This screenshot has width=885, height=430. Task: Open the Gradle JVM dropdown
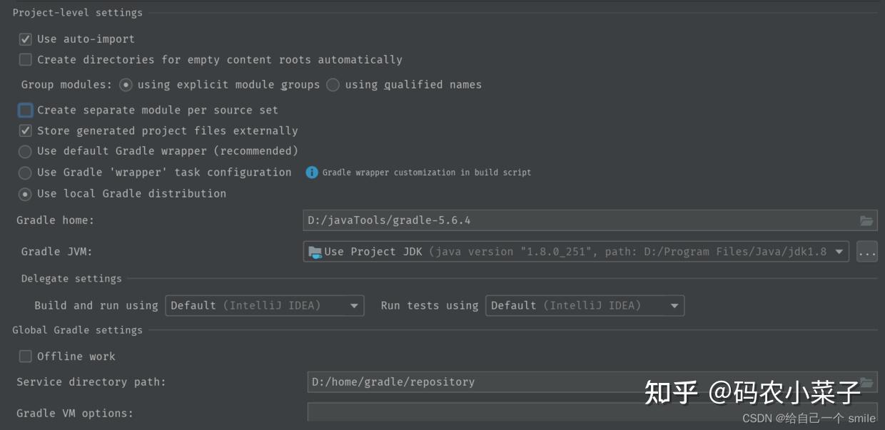(x=838, y=251)
